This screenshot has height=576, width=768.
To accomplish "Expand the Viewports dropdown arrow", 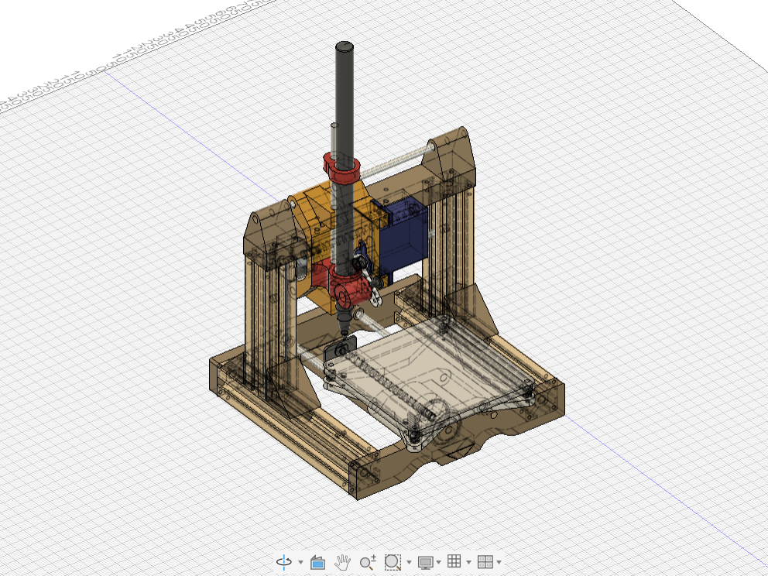I will (499, 562).
